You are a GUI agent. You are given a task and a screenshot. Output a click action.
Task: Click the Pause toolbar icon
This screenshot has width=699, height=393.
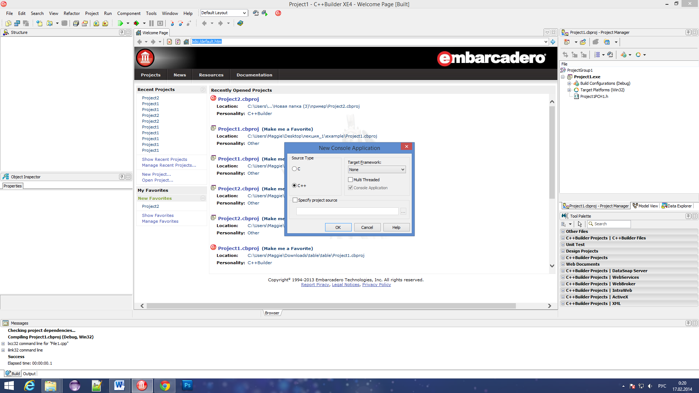(151, 23)
